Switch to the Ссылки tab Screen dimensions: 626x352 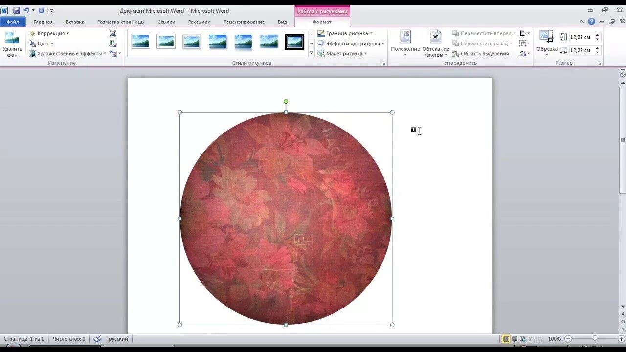pyautogui.click(x=166, y=22)
